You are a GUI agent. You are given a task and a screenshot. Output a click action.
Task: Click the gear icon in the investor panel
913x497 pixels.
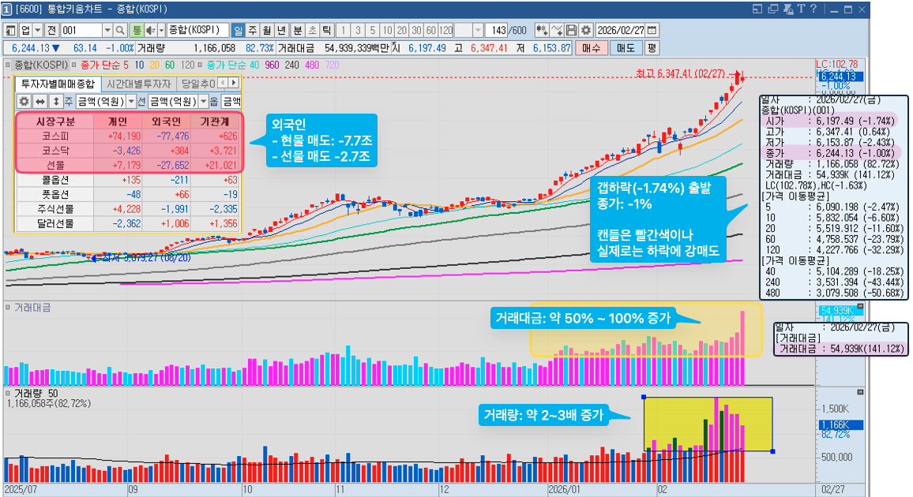[24, 99]
